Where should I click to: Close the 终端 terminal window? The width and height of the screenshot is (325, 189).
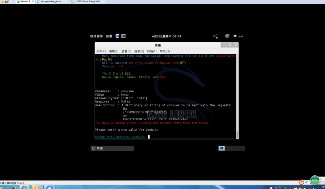click(235, 45)
